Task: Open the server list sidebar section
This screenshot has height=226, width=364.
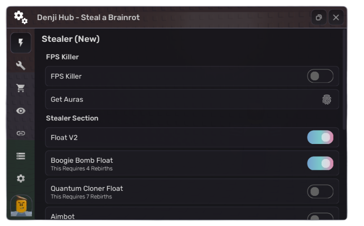Action: click(x=21, y=156)
